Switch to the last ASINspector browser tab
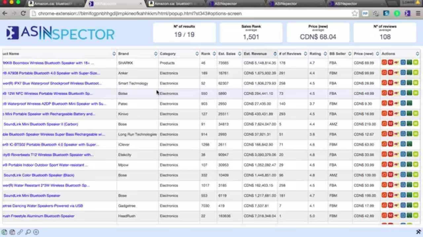The image size is (423, 237). 357,4
